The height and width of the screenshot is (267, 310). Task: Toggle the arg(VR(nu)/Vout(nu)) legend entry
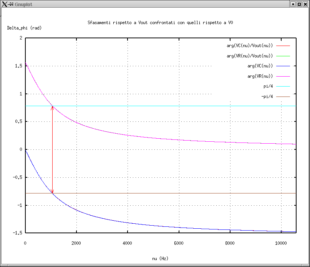point(250,56)
